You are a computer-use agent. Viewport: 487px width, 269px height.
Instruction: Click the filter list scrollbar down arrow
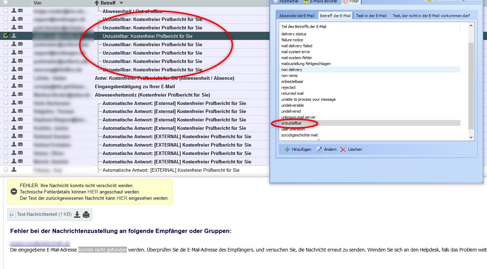pyautogui.click(x=471, y=137)
